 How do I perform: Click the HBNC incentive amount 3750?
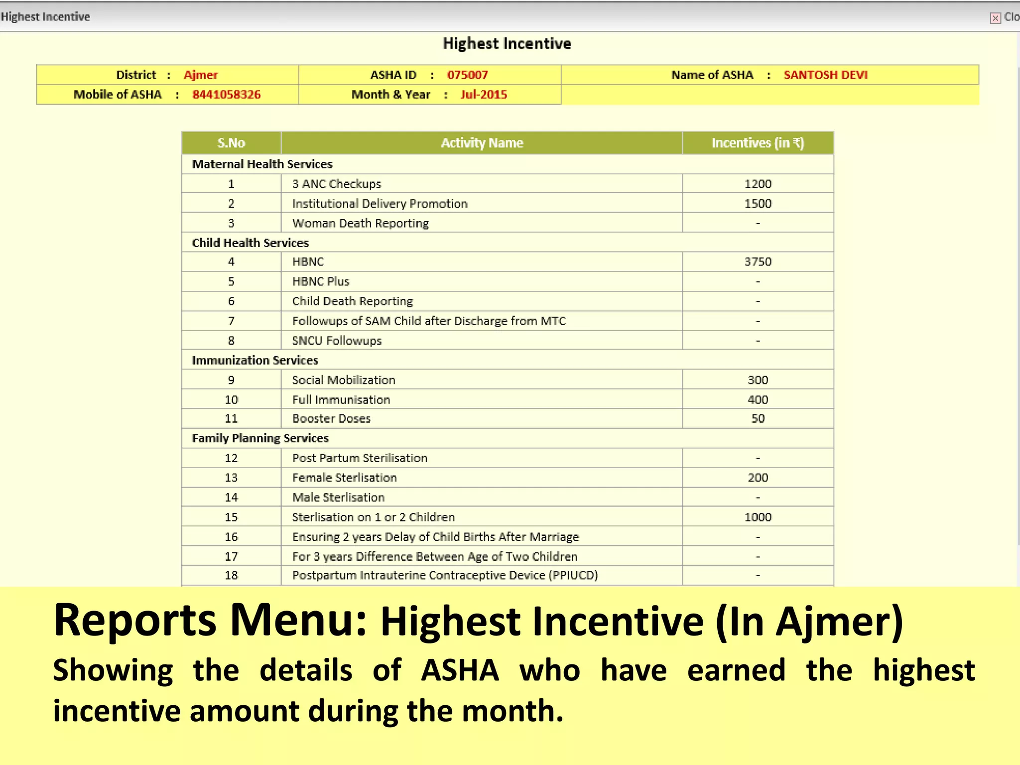pos(758,262)
